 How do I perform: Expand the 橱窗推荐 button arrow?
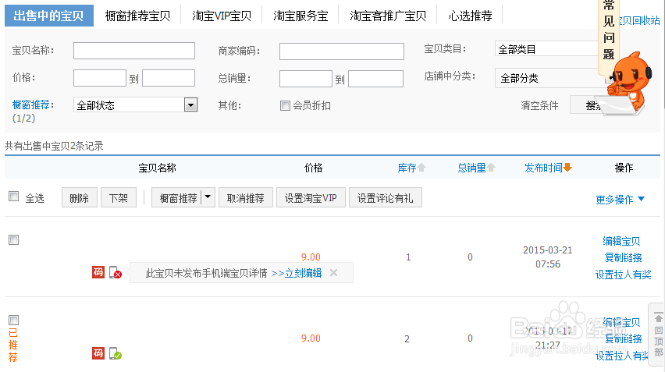(x=208, y=197)
